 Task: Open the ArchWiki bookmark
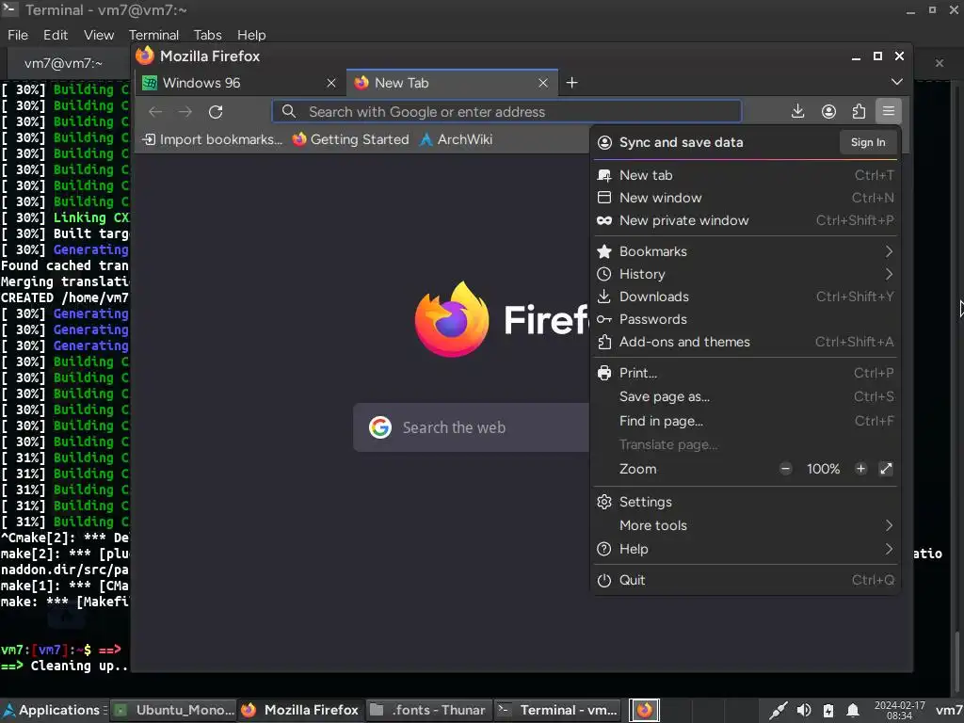[x=456, y=139]
